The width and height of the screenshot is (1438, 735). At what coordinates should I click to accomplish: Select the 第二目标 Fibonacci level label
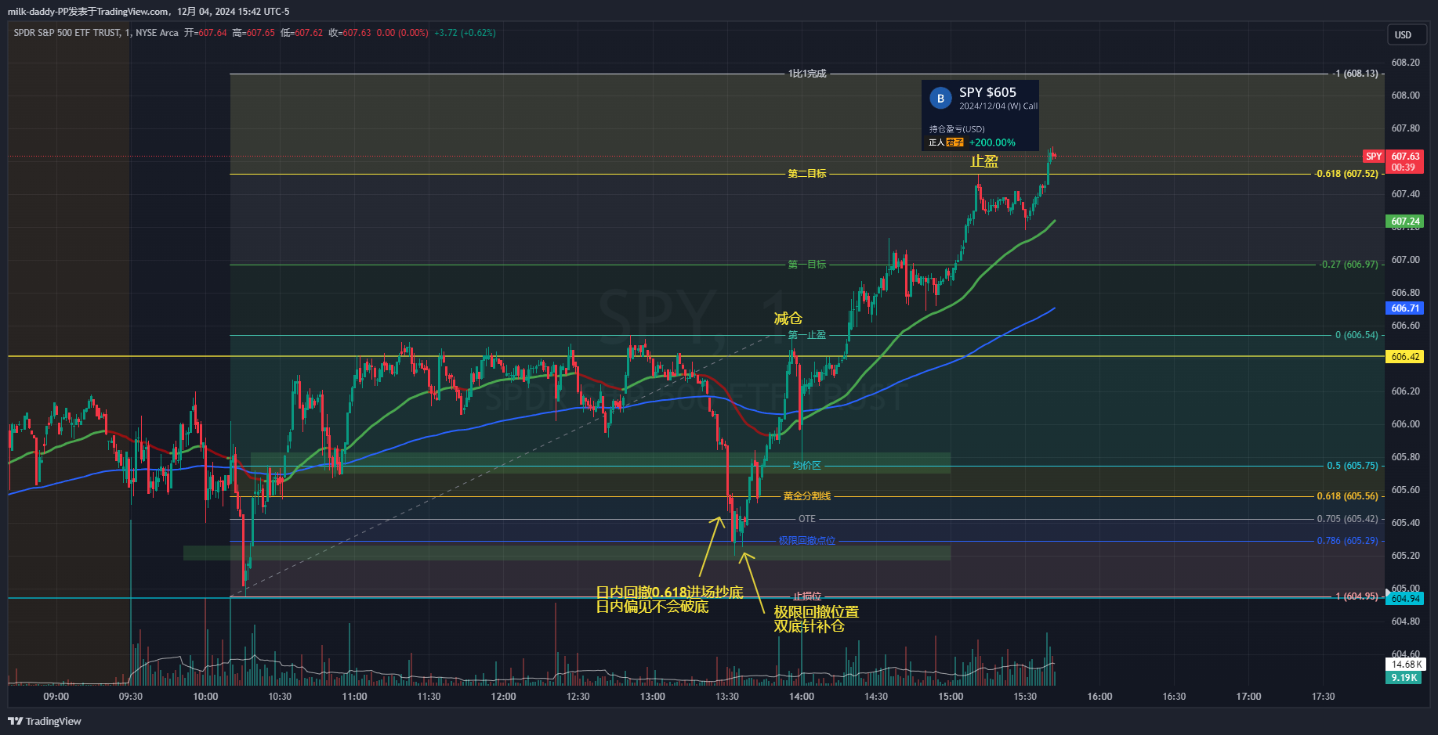pos(806,174)
